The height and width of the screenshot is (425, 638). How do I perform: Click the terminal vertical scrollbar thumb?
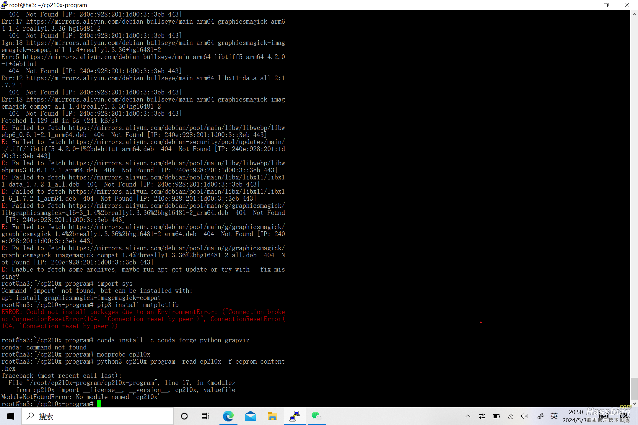634,388
